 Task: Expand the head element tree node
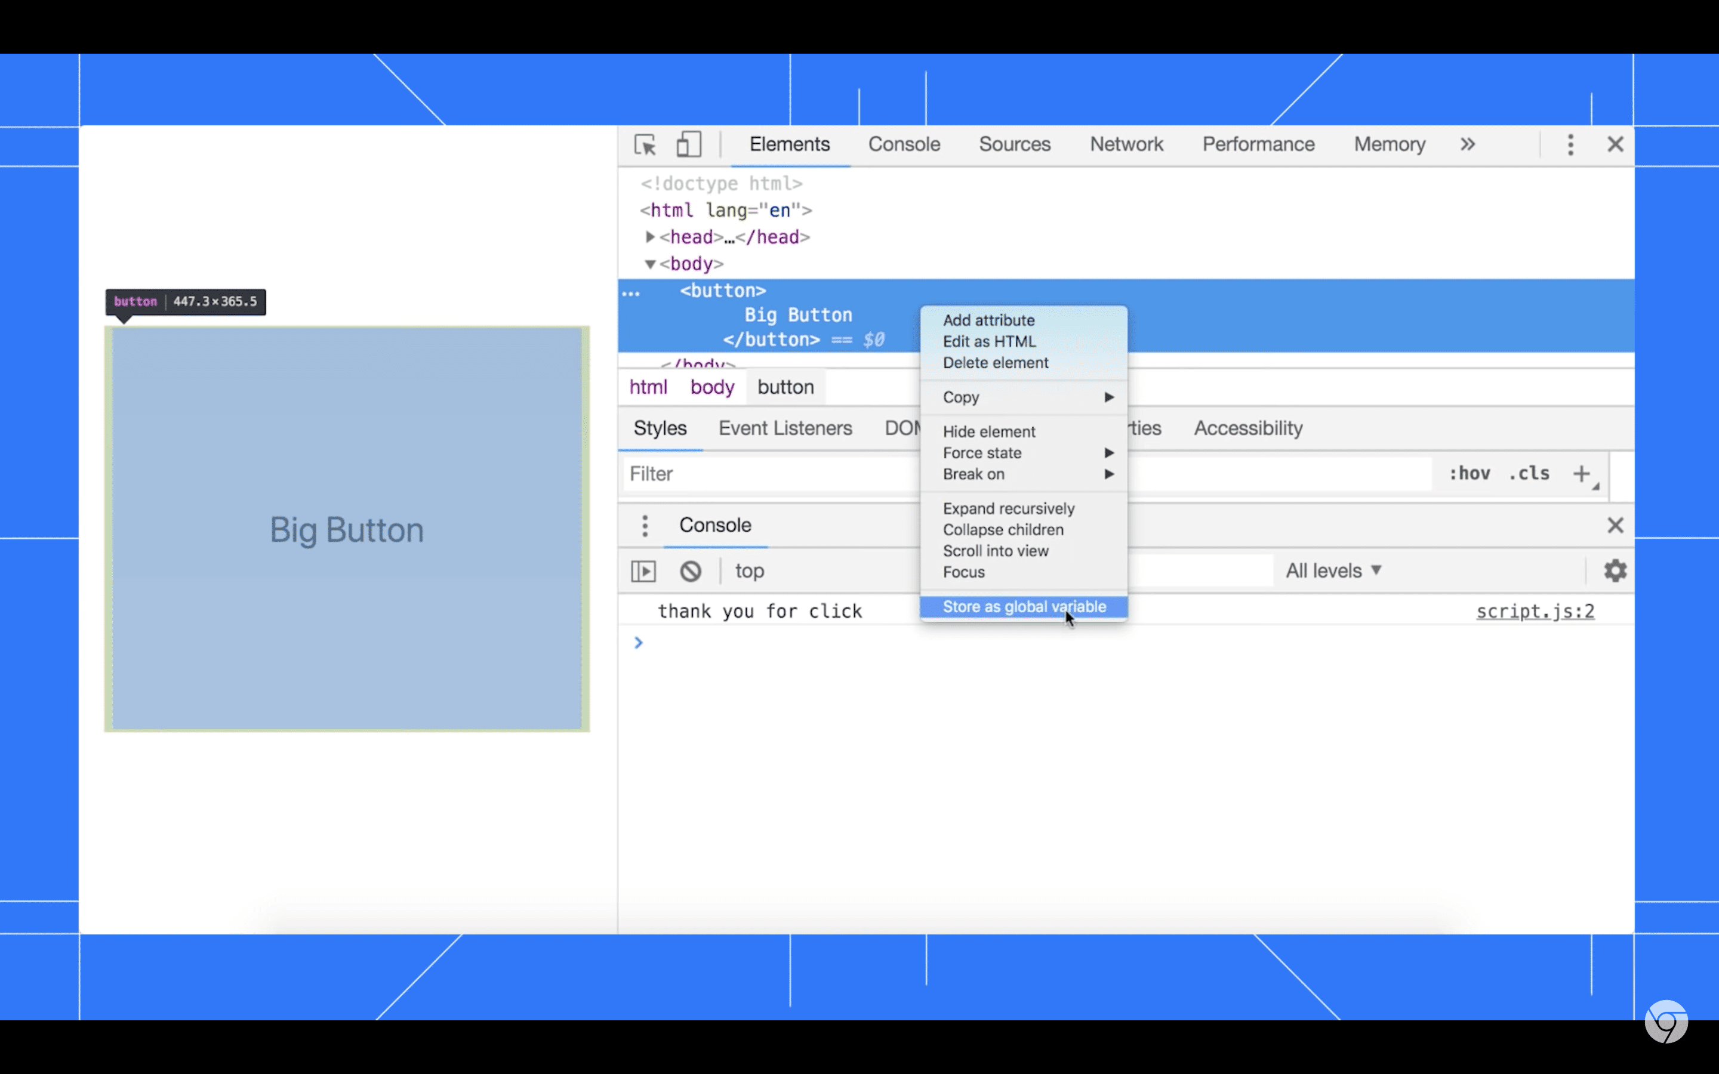click(x=648, y=236)
